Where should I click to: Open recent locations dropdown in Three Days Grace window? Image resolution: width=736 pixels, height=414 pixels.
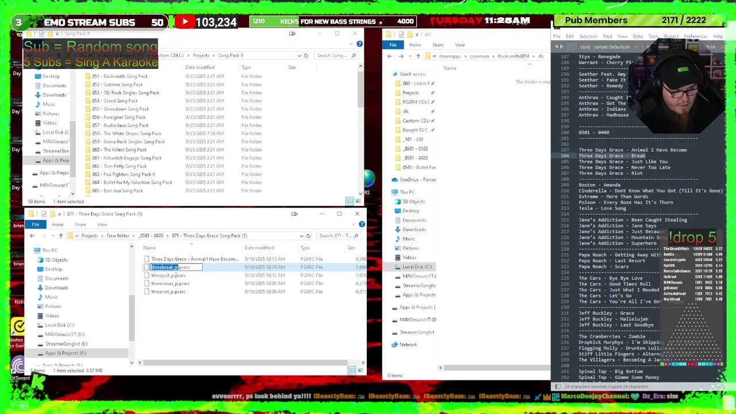pos(52,236)
